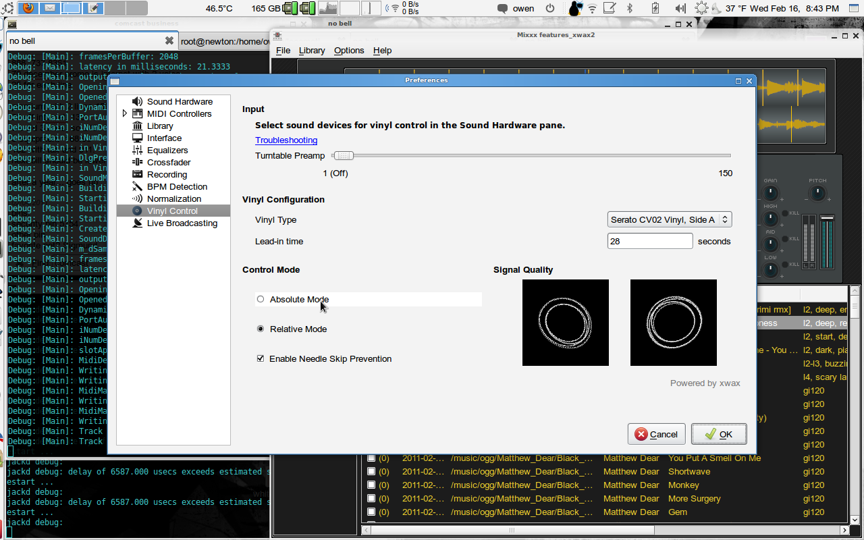
Task: Click the power button icon in panel
Action: coord(550,8)
